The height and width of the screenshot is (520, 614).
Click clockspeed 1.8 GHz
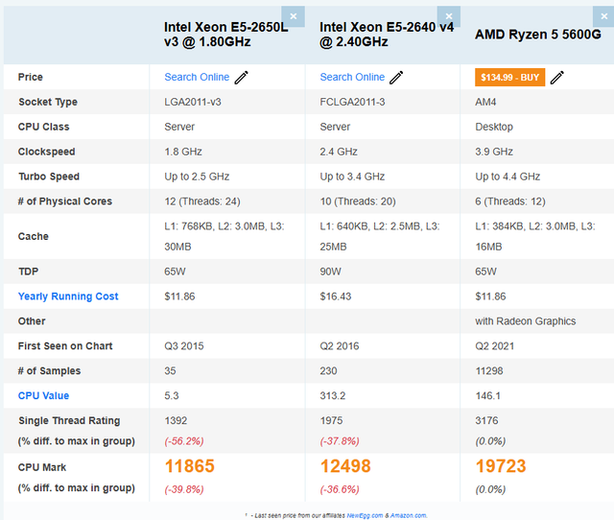pos(183,152)
